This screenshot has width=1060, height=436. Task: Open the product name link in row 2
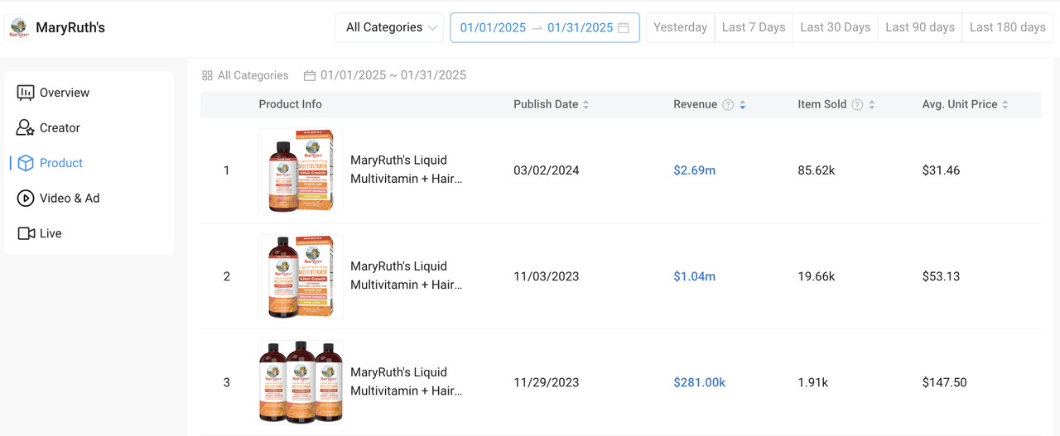407,275
